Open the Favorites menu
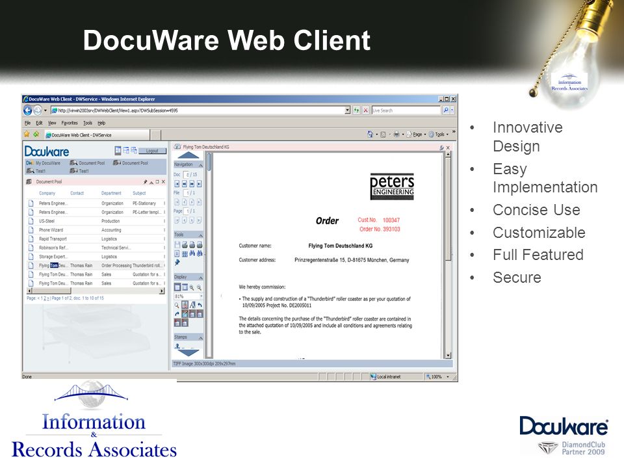This screenshot has height=468, width=624. coord(70,123)
